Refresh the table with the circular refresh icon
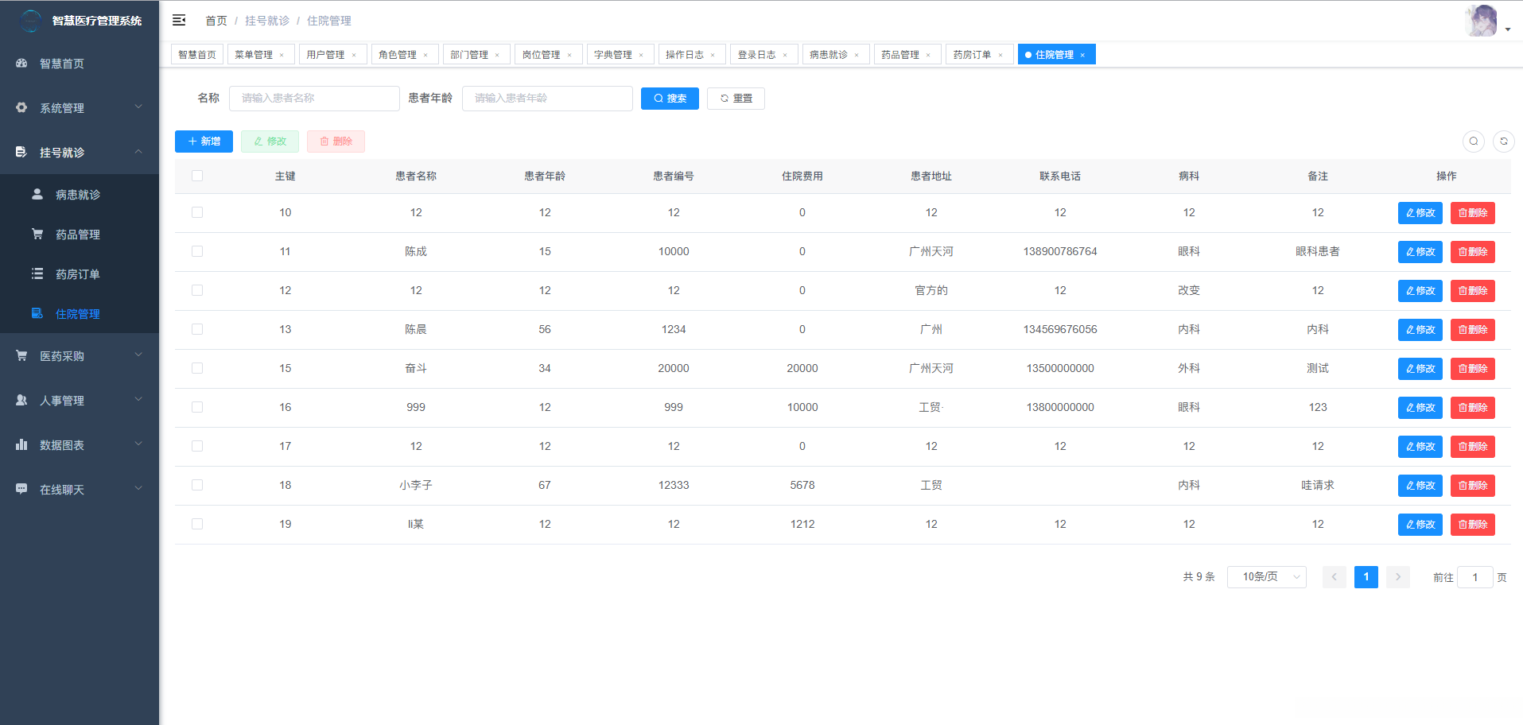 1504,141
